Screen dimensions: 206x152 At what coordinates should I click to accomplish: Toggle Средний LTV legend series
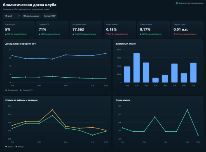click(x=26, y=90)
